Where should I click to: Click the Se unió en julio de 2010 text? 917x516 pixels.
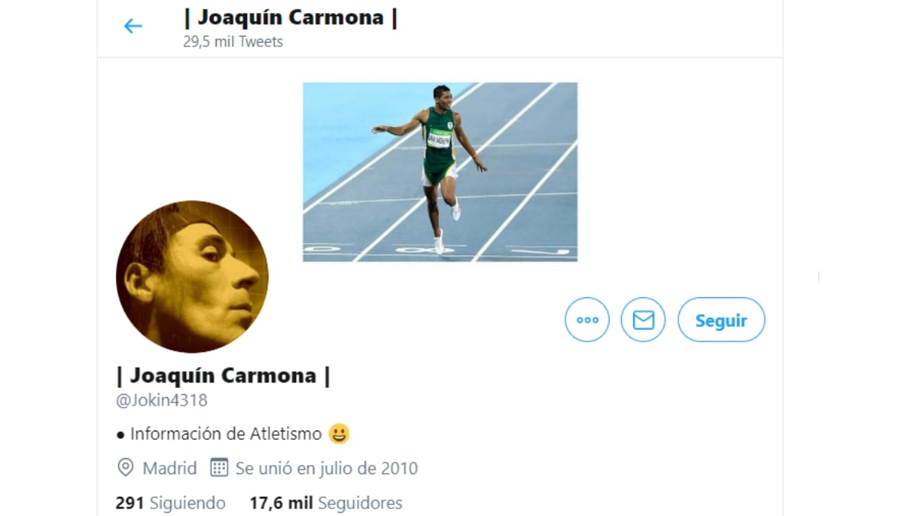pos(327,468)
